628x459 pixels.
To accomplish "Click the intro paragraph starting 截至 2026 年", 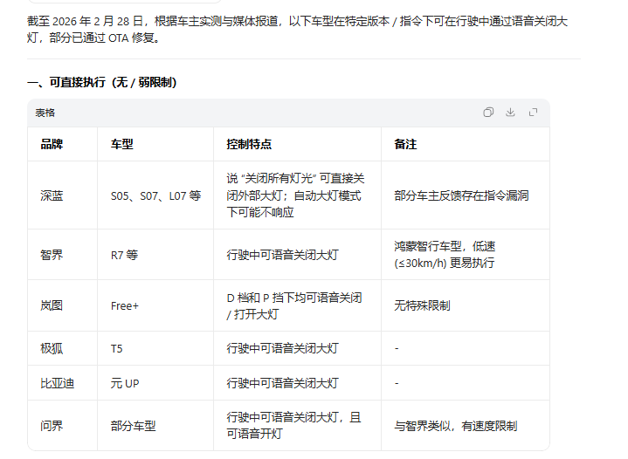I will tap(297, 29).
